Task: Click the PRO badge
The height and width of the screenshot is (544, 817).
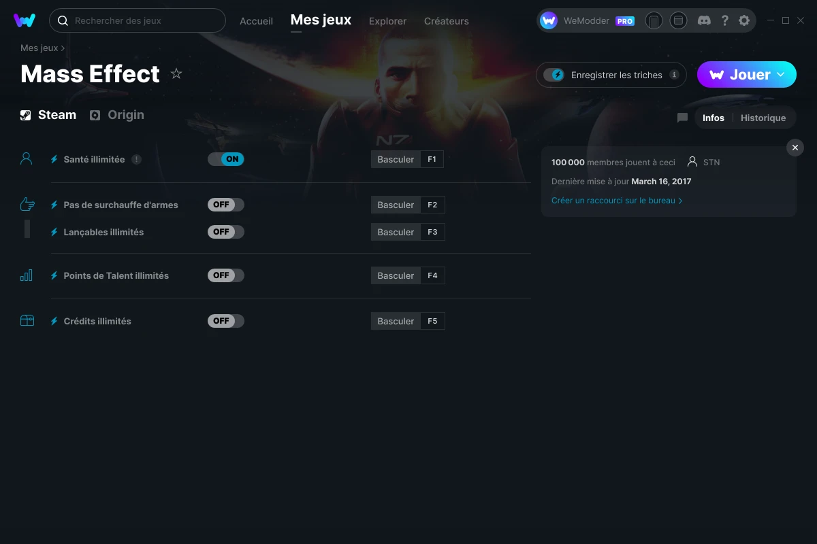Action: click(x=625, y=21)
